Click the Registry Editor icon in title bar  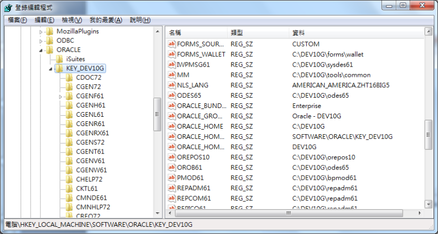coord(8,6)
